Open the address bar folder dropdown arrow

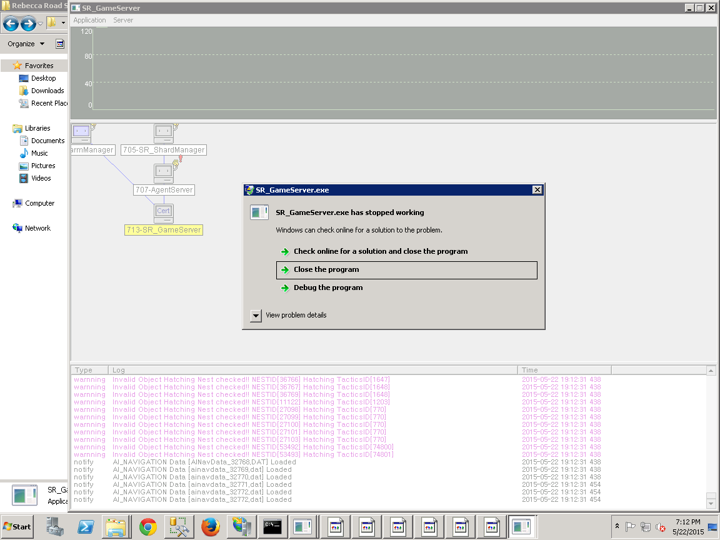[x=63, y=22]
